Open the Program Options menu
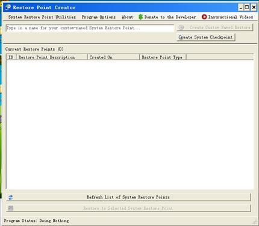The image size is (259, 226). 99,17
